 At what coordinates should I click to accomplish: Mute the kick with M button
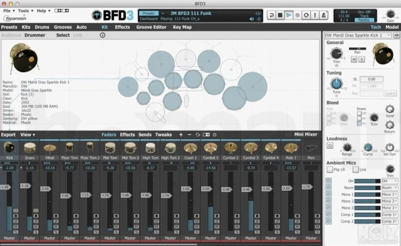354,60
